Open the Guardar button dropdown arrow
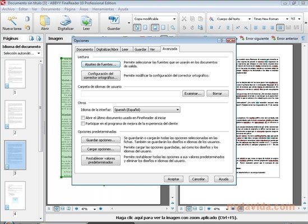This screenshot has height=224, width=308. point(129,23)
